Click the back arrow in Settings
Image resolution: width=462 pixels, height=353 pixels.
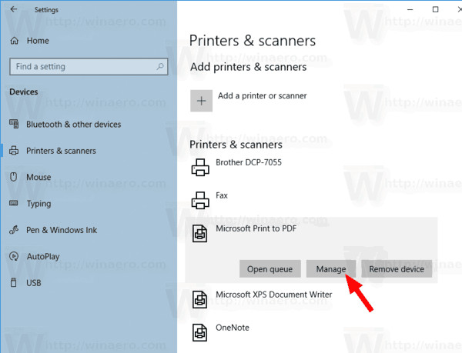(x=14, y=9)
